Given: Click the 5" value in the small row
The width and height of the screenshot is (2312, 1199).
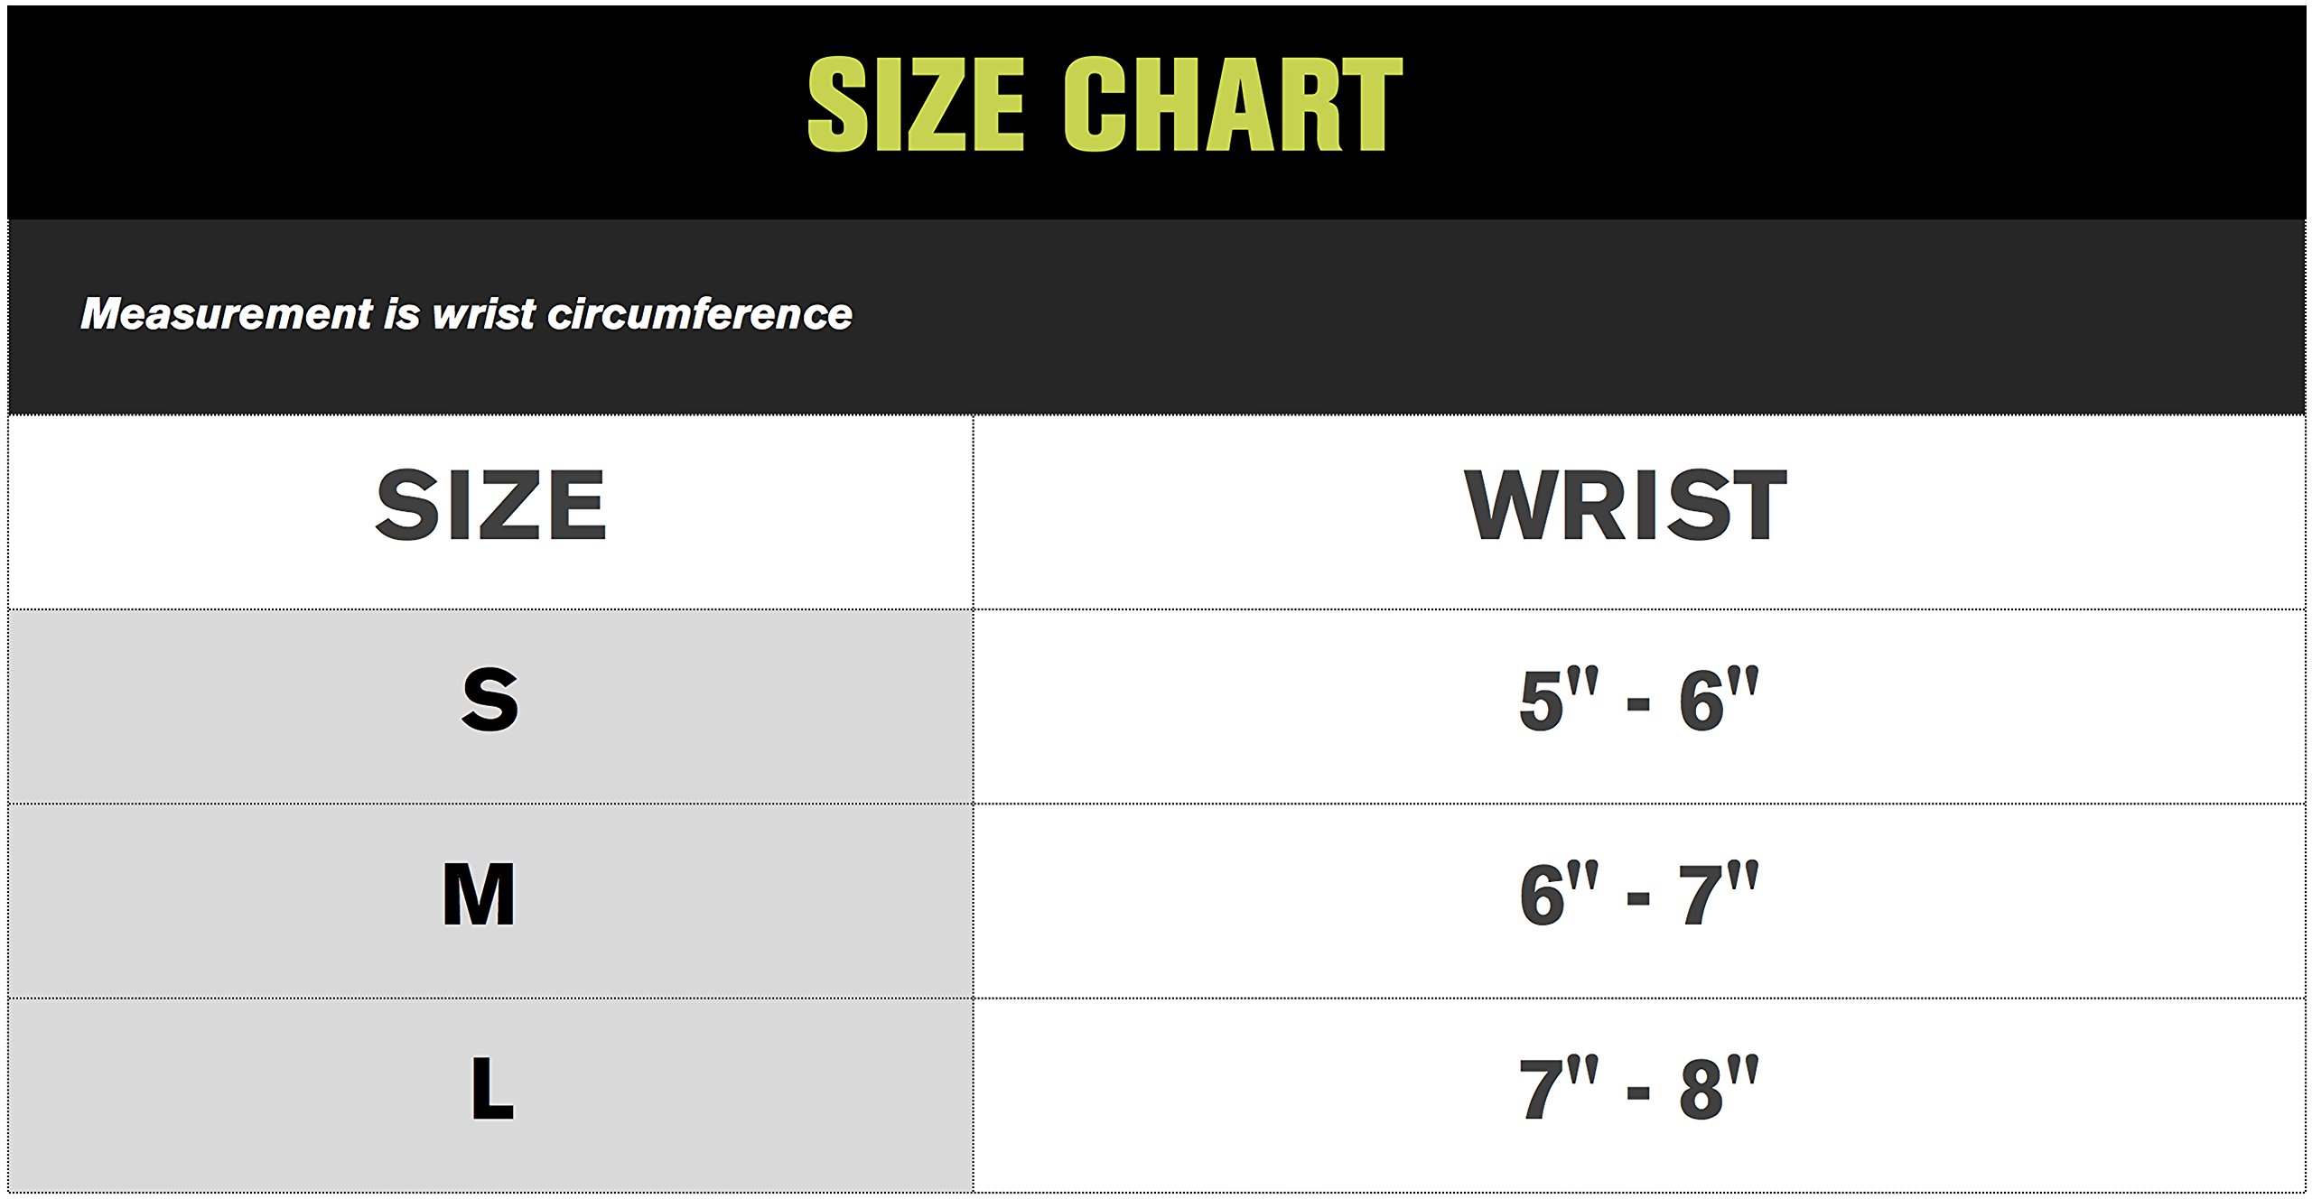Looking at the screenshot, I should (1555, 700).
